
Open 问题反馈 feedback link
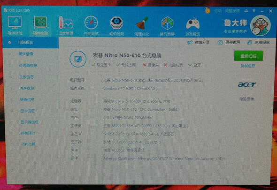[x=232, y=11]
